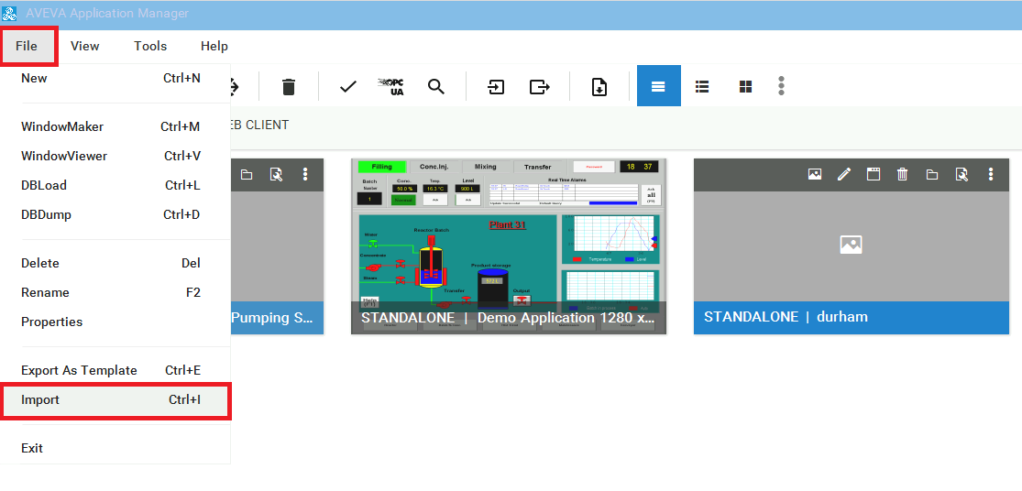Click the search-document icon on durham card
1022x491 pixels.
(x=962, y=174)
